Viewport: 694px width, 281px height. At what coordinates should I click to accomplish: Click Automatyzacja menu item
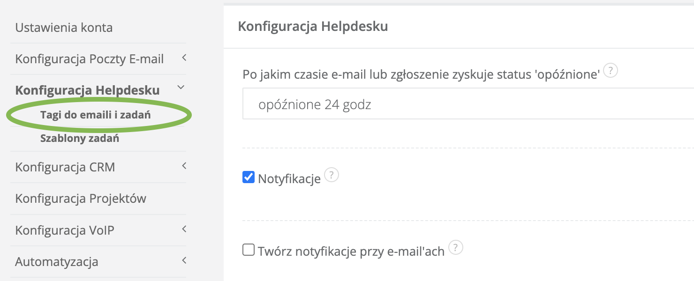click(x=56, y=261)
